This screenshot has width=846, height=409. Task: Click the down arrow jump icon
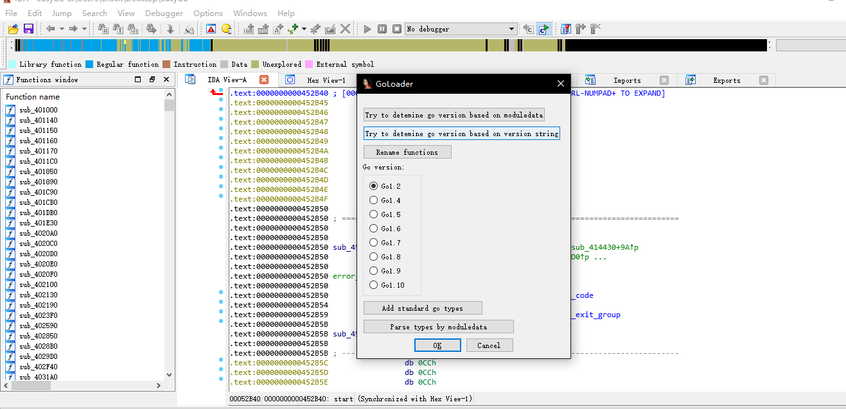point(170,29)
